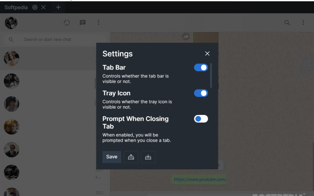Viewport: 314px width, 196px height.
Task: Enable Prompt When Closing Tab toggle
Action: pyautogui.click(x=201, y=119)
